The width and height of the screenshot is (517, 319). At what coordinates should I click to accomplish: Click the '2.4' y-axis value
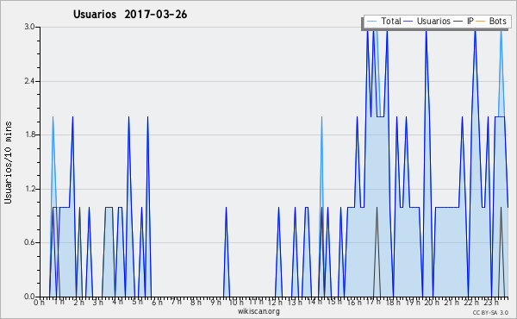click(29, 81)
